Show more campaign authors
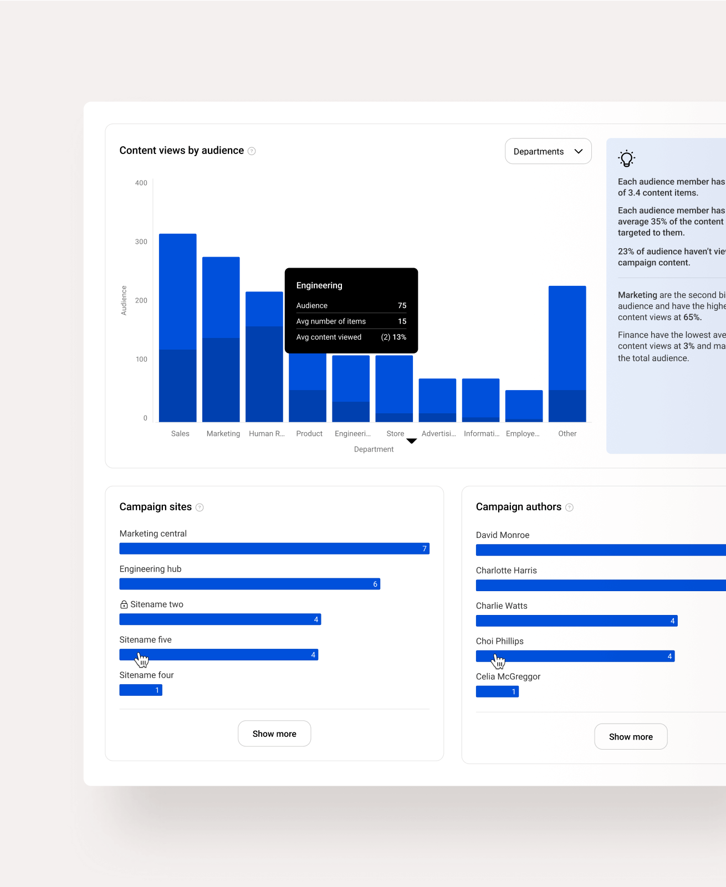Image resolution: width=726 pixels, height=887 pixels. 631,737
